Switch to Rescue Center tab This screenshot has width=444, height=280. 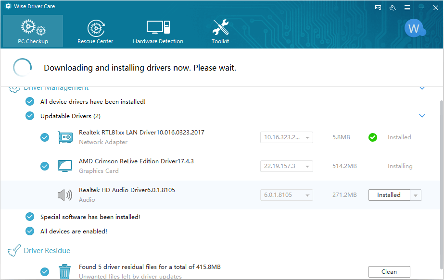tap(95, 31)
